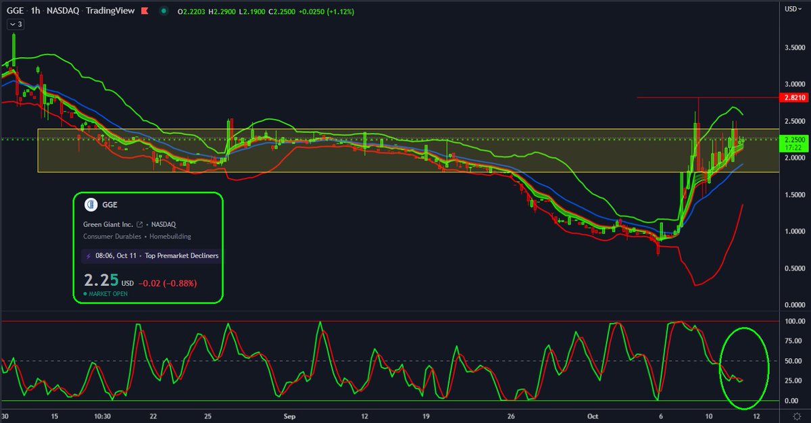Viewport: 811px width, 423px height.
Task: Click the large 2.25 price in info card
Action: point(101,280)
